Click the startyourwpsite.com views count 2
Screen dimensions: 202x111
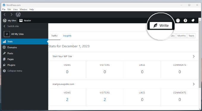pos(67,99)
